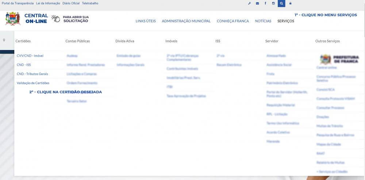Open the CONHEÇA FRANCA menu
This screenshot has width=365, height=180.
pyautogui.click(x=233, y=21)
